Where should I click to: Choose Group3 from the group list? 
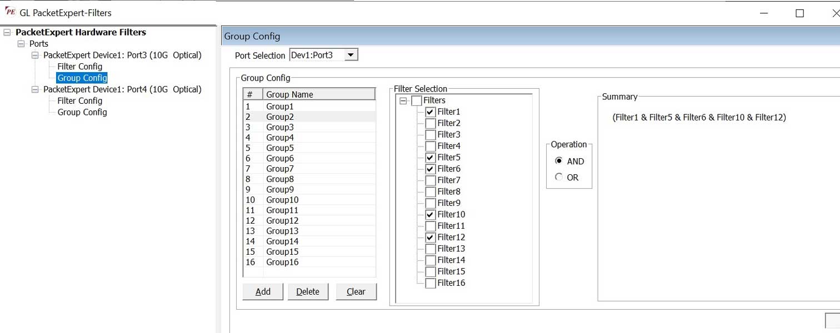coord(309,127)
